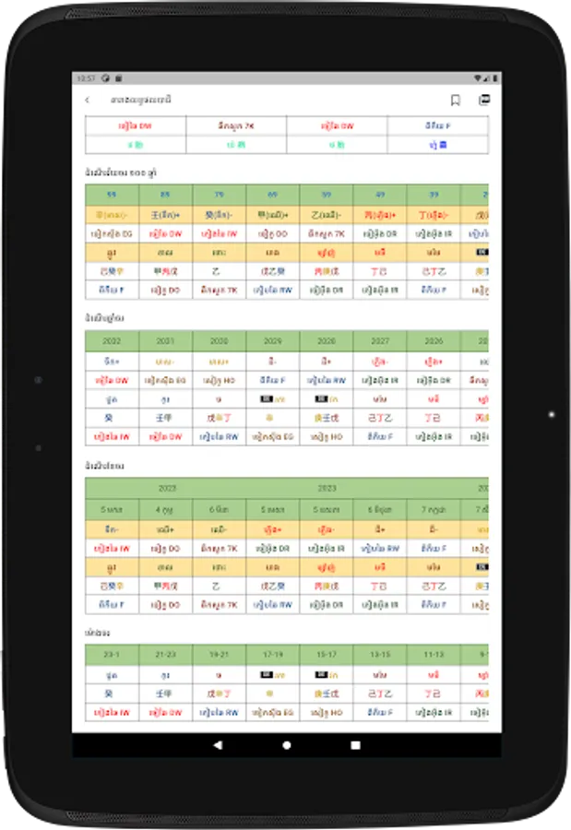The height and width of the screenshot is (830, 571).
Task: Select the 21-23 hour column header
Action: [x=166, y=655]
